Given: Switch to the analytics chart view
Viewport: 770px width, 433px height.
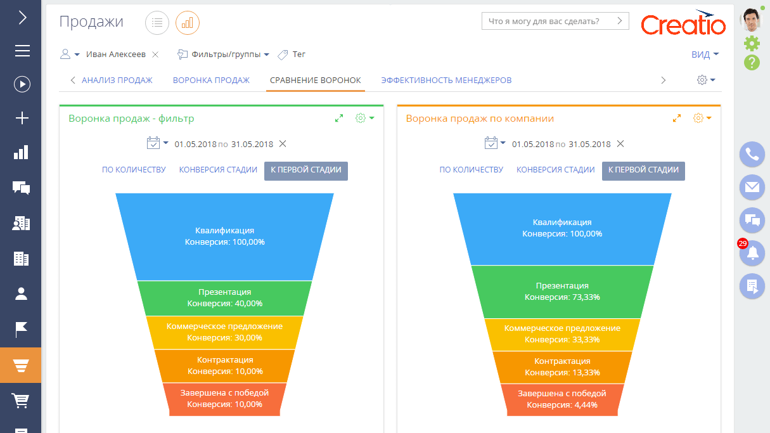Looking at the screenshot, I should coord(188,23).
